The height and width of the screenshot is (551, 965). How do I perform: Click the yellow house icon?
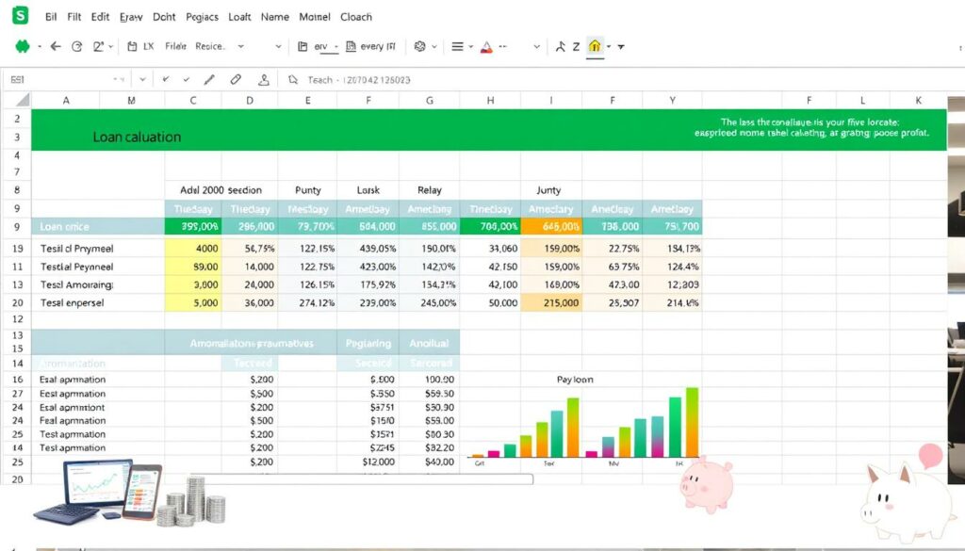point(595,46)
